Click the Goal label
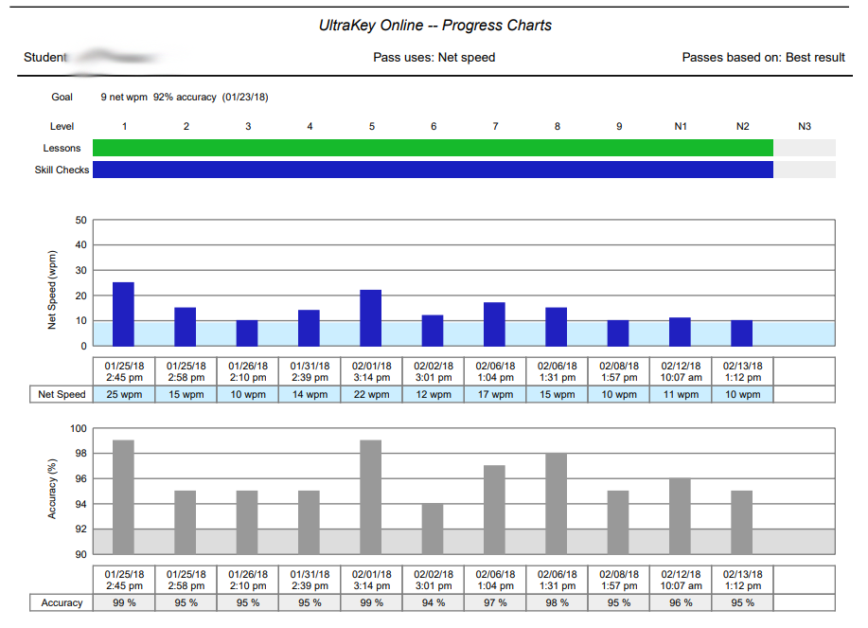This screenshot has height=628, width=868. tap(62, 97)
